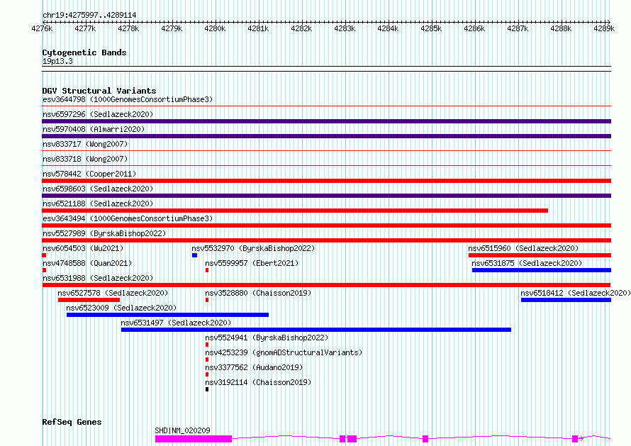Click the Cytogenetic Bands track title

click(84, 52)
